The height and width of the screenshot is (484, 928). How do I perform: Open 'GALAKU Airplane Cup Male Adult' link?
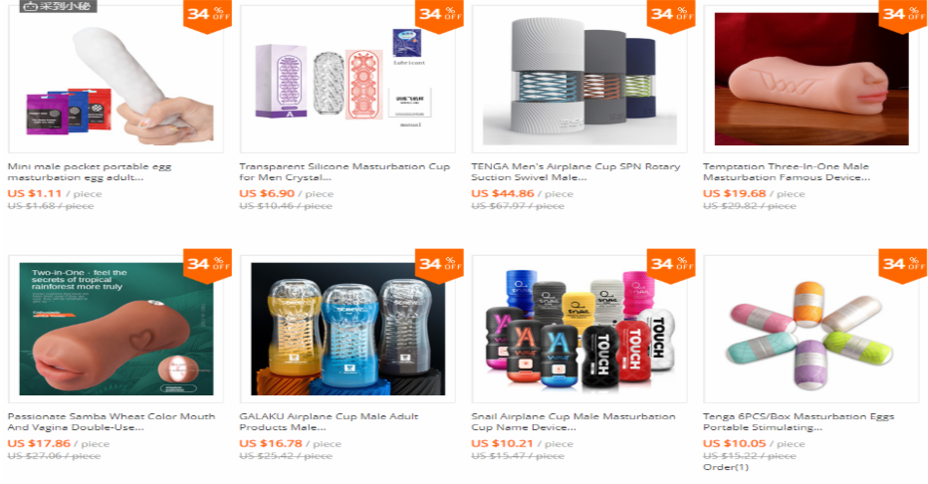pyautogui.click(x=329, y=422)
